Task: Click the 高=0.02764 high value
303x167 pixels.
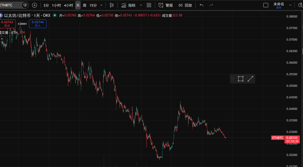Action: pyautogui.click(x=86, y=15)
